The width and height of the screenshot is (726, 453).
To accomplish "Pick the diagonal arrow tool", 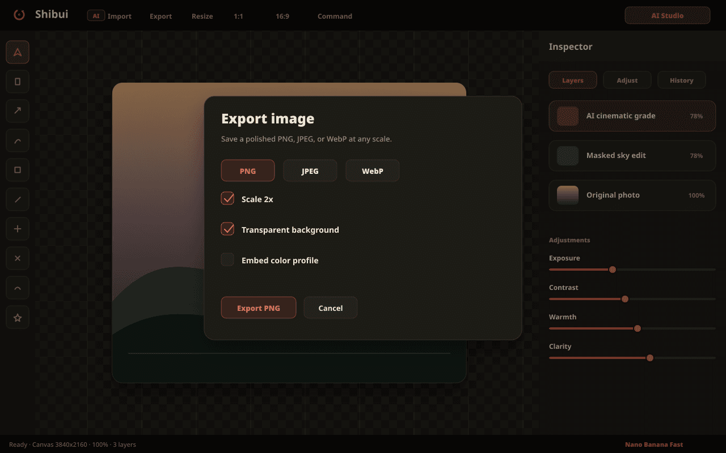I will tap(18, 111).
